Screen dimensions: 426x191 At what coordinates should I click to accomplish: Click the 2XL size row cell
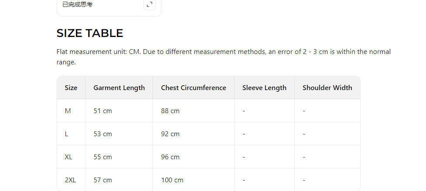(70, 180)
